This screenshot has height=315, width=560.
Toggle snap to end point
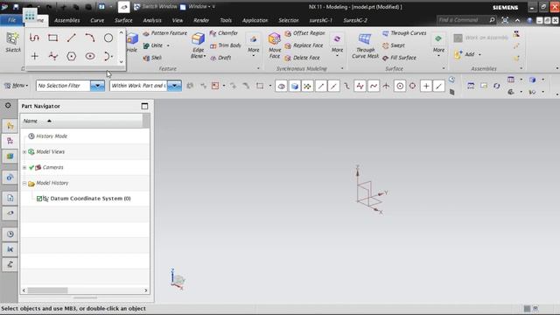coord(321,86)
